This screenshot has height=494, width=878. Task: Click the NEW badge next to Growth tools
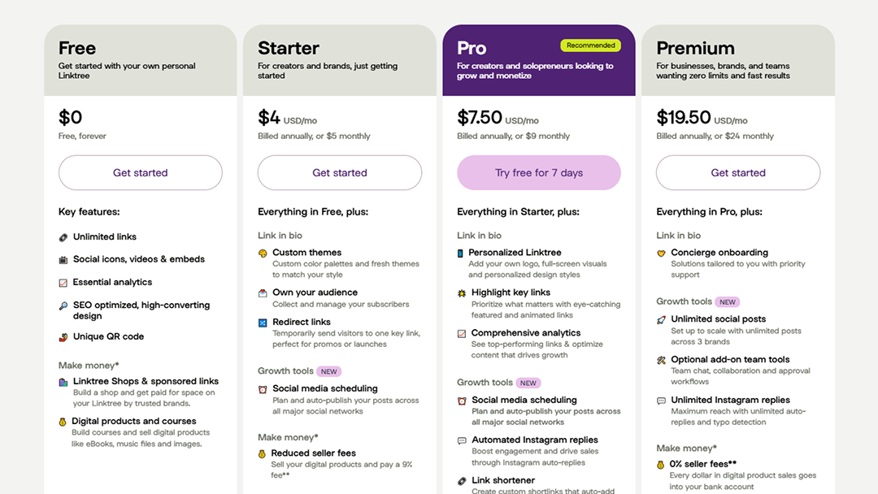(329, 370)
